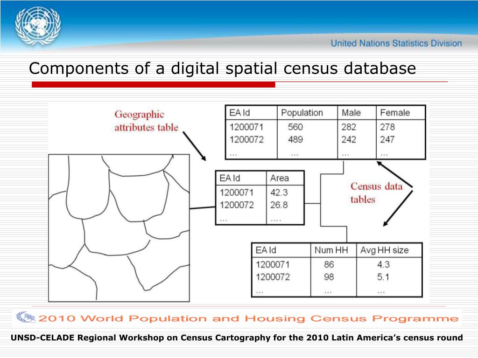Click the 'Female' column header
This screenshot has width=478, height=358.
click(x=395, y=113)
